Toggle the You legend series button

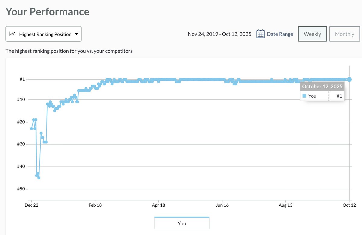[182, 223]
